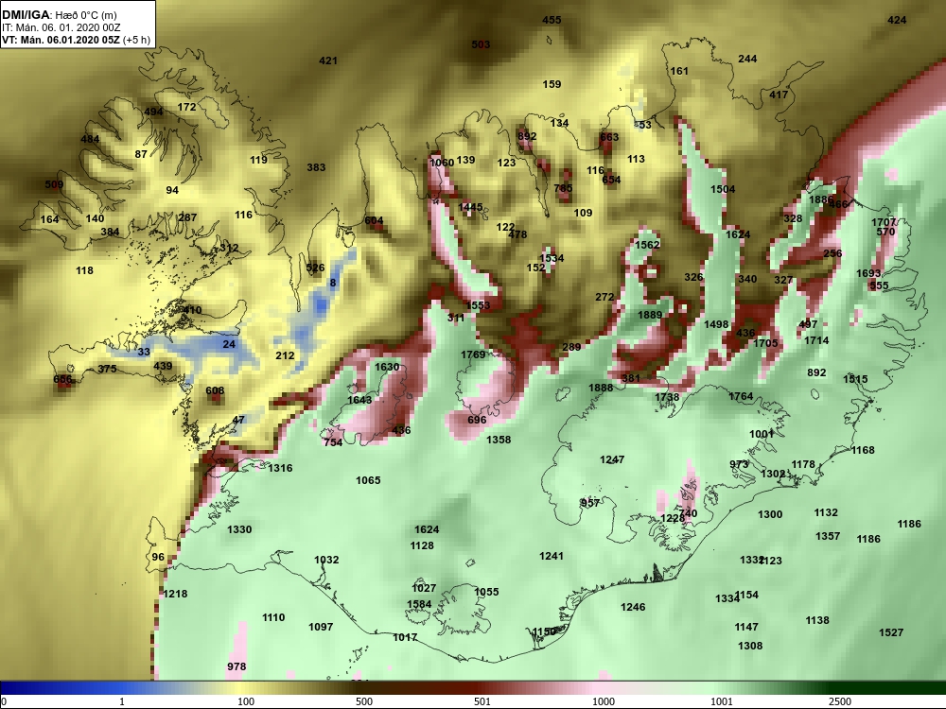Click the map value '212'

point(285,355)
